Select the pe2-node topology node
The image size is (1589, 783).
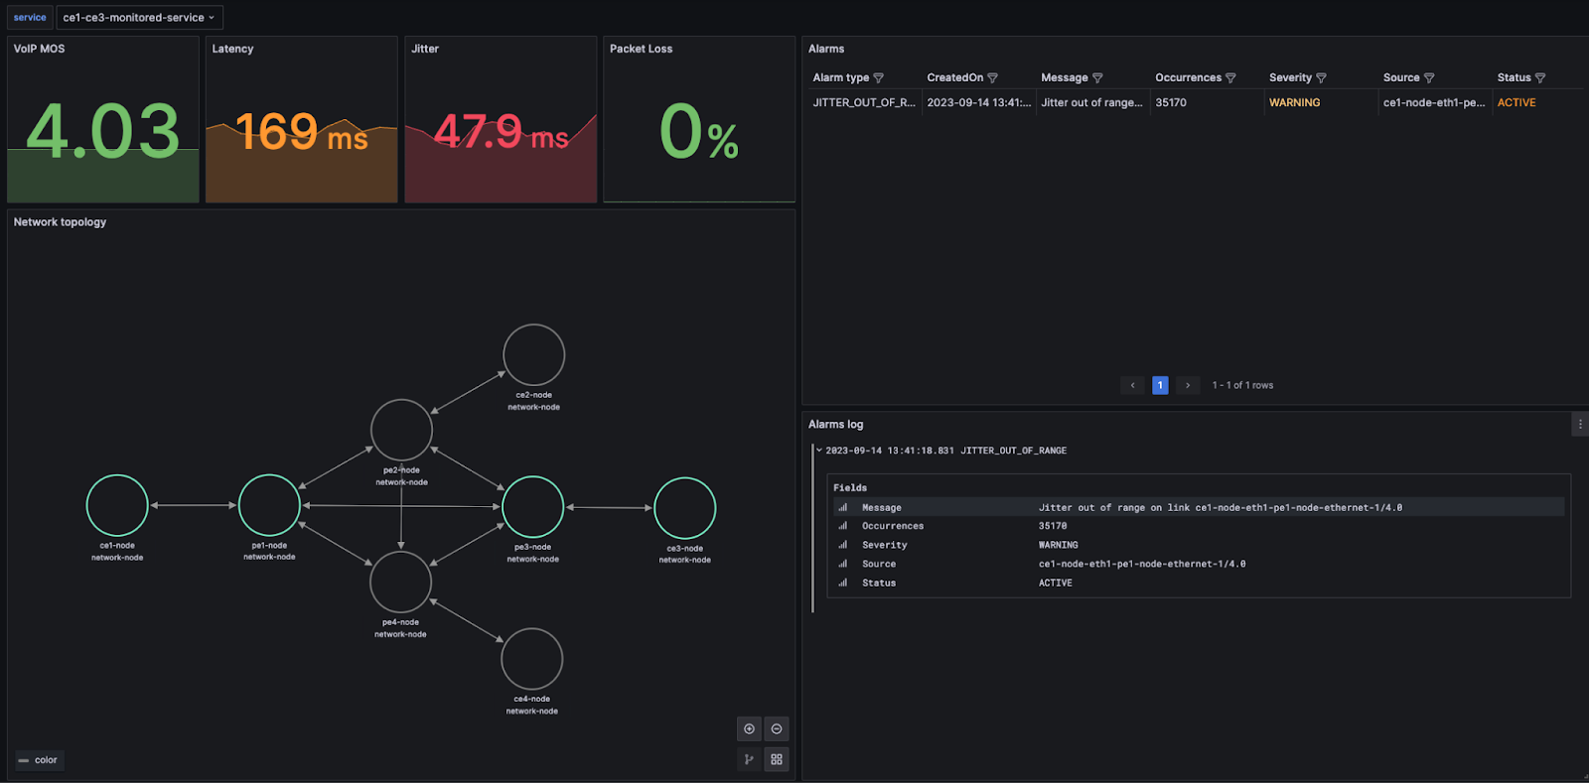tap(401, 430)
